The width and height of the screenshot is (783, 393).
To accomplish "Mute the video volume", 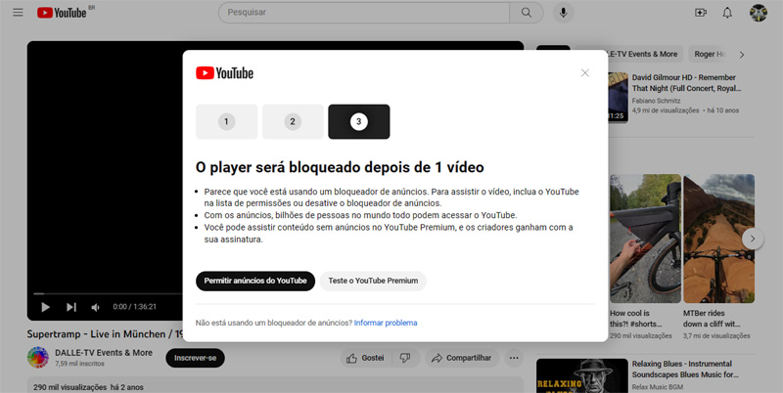I will coord(95,307).
